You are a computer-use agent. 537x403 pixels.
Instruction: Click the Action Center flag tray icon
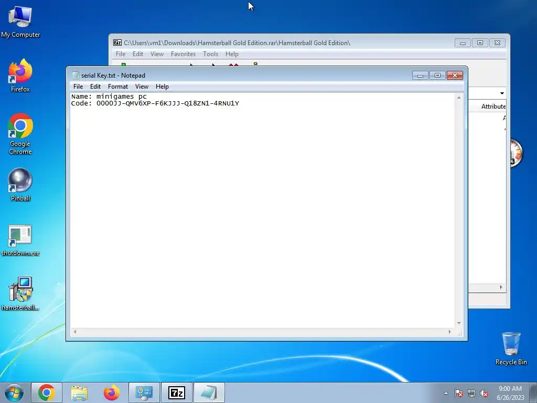pos(459,393)
